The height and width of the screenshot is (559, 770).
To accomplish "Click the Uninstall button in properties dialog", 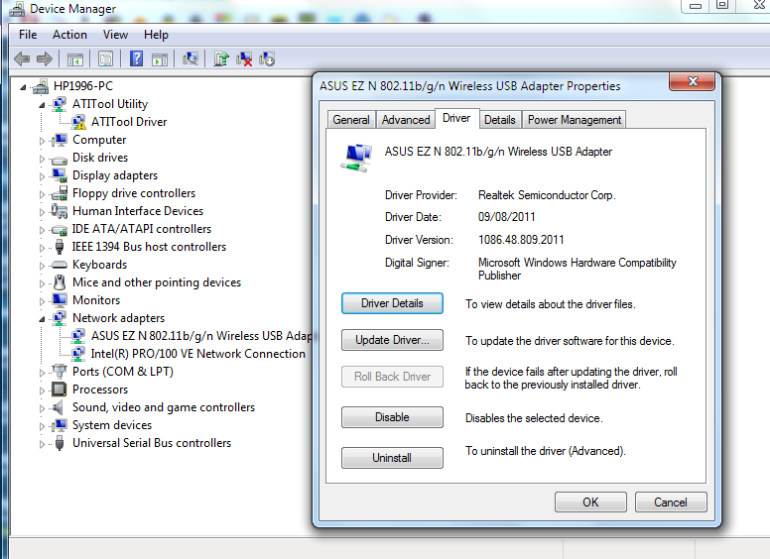I will point(392,458).
